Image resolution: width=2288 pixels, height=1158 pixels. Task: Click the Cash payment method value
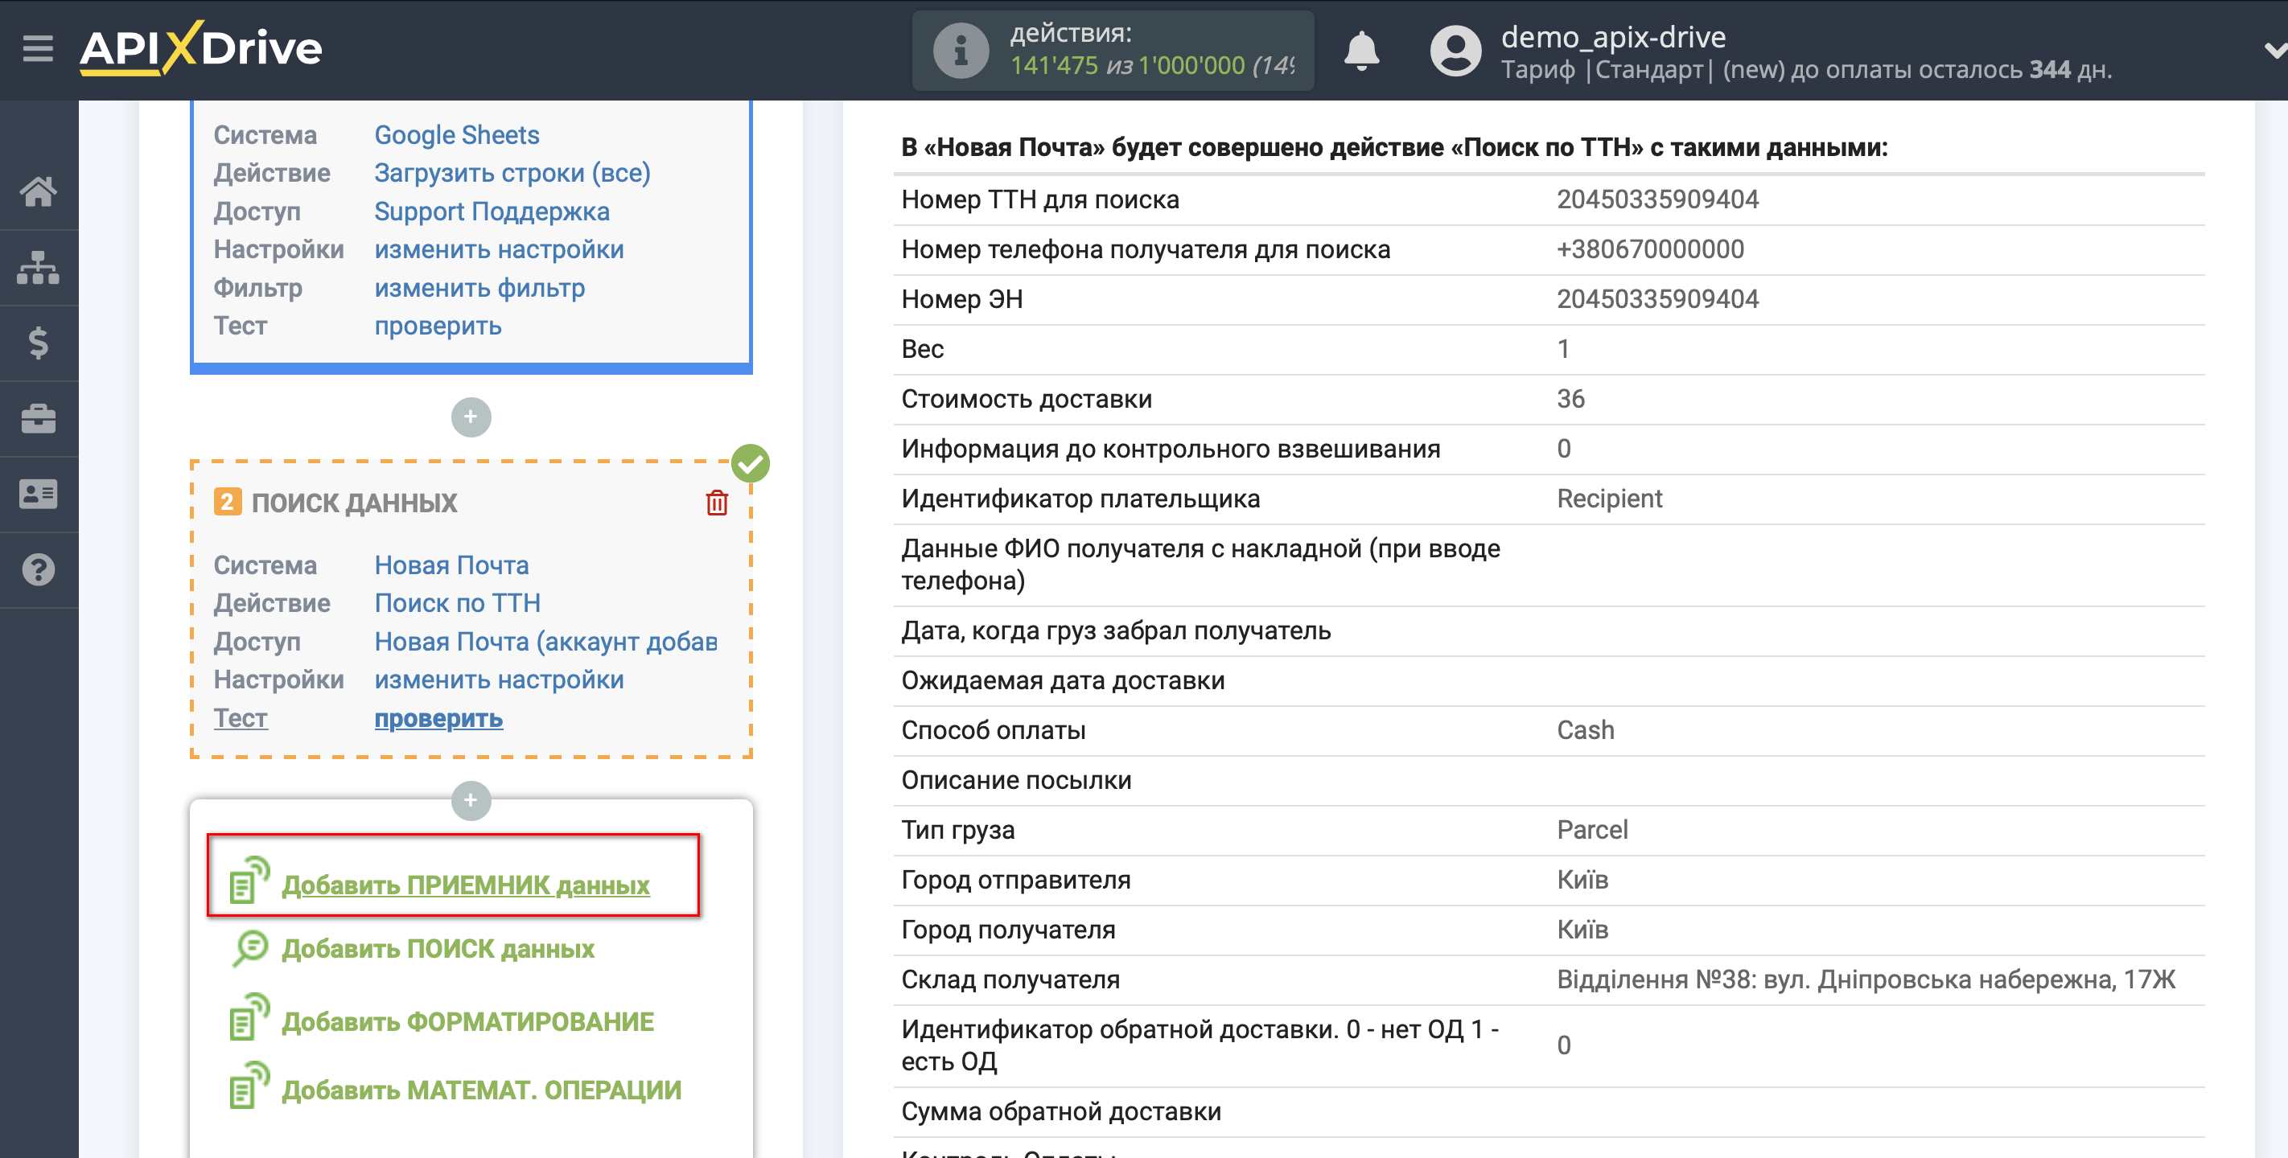(x=1586, y=730)
